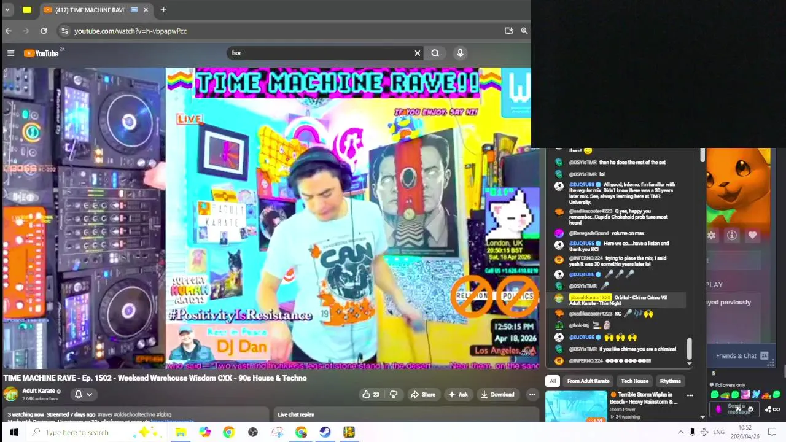Viewport: 786px width, 442px height.
Task: Show hidden system tray icons
Action: 680,432
